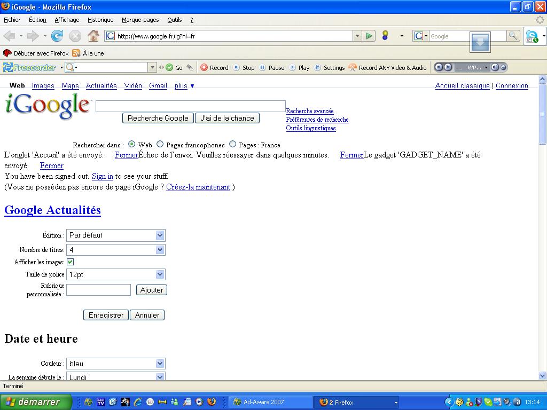Open the Ad-Aware 2007 taskbar button
The image size is (547, 410).
coord(271,402)
